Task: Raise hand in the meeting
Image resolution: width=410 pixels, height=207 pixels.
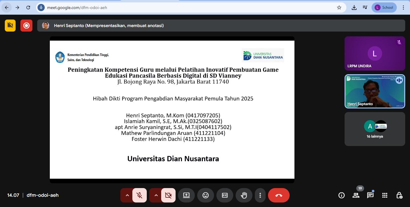Action: (244, 195)
